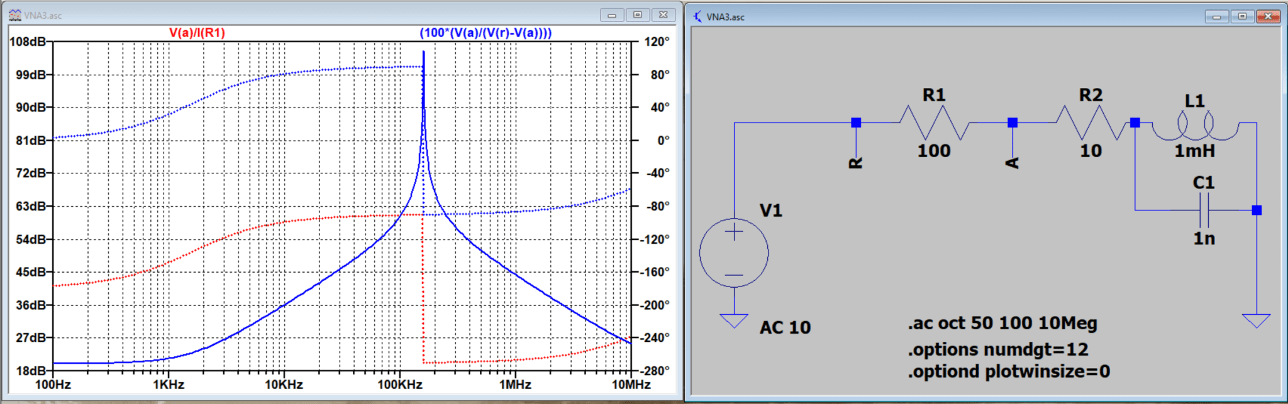Click the C1 component name label
The image size is (1288, 404).
1204,182
